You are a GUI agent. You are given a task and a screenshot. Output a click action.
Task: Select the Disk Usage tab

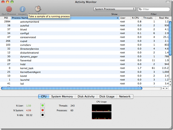click(107, 96)
